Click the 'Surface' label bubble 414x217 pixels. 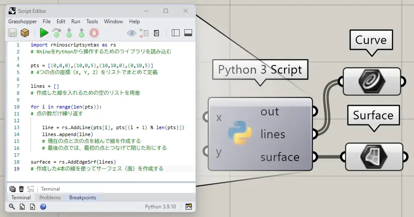[x=373, y=115]
